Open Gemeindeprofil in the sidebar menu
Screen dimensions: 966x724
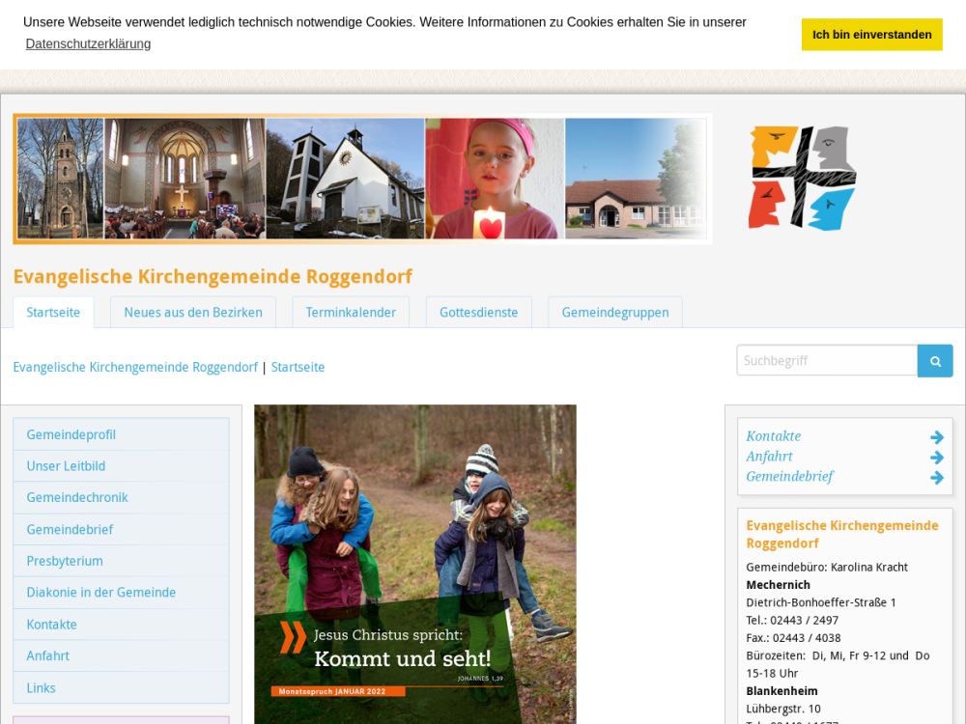(71, 434)
